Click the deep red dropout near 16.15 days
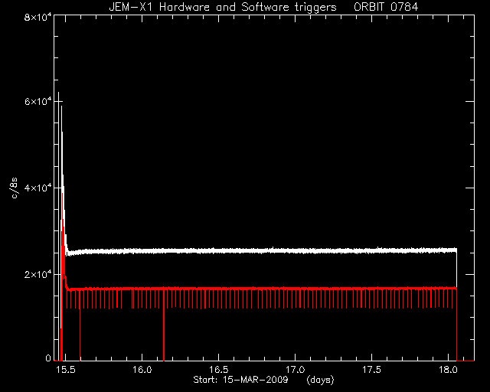The height and width of the screenshot is (392, 490). [164, 325]
